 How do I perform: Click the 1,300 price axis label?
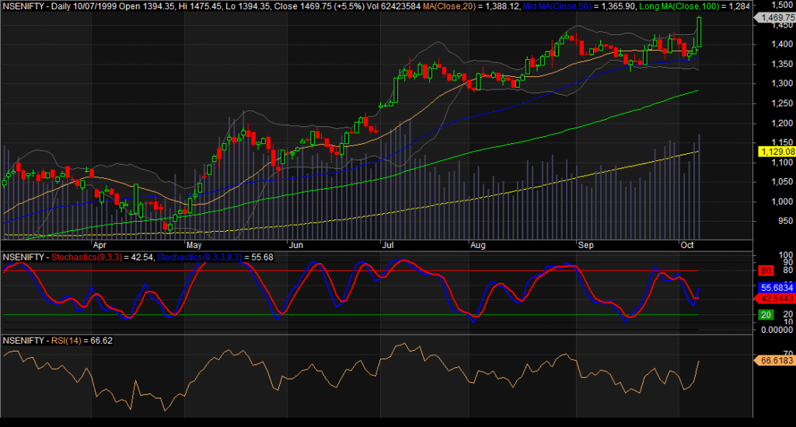point(782,83)
